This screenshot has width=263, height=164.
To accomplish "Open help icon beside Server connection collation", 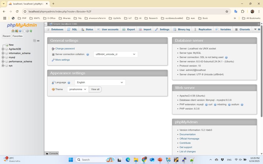I will [x=88, y=54].
